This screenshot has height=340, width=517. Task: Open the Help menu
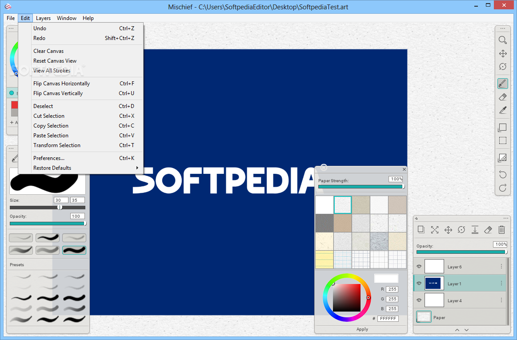click(x=88, y=18)
